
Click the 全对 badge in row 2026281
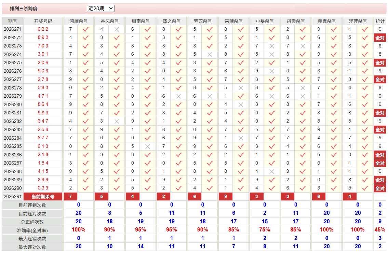(x=380, y=113)
